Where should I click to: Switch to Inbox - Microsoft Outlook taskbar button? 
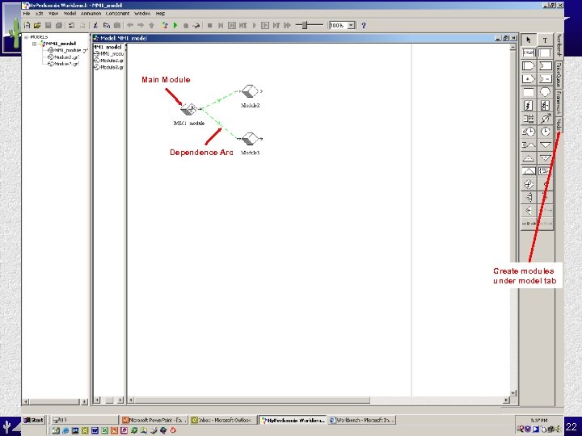coord(223,420)
